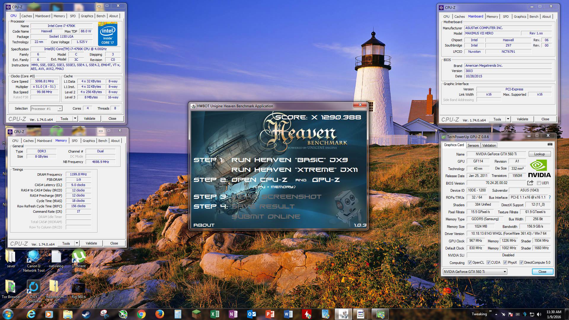Click the Lookup button in GPU-Z
This screenshot has width=569, height=320.
point(539,154)
